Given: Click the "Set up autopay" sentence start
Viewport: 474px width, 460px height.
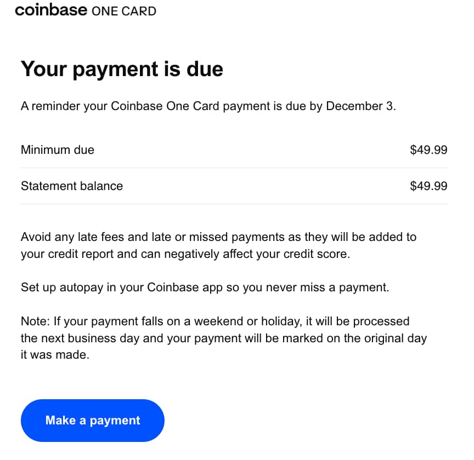Looking at the screenshot, I should click(59, 287).
